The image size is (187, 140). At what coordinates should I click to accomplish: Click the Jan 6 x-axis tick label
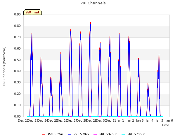(x=169, y=120)
